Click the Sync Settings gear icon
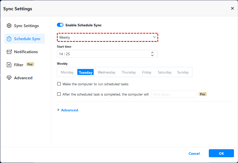238x163 pixels. click(x=9, y=26)
